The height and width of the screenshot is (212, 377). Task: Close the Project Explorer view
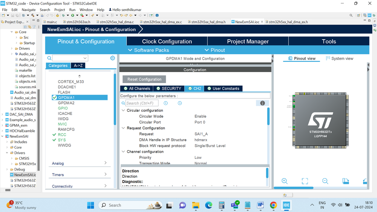27,22
